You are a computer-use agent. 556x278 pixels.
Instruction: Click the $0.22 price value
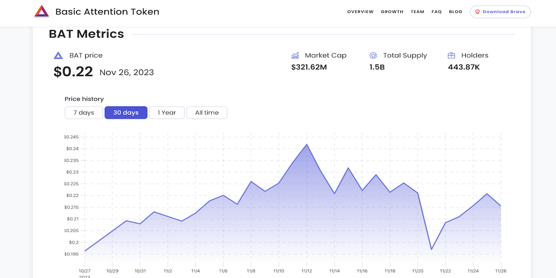coord(73,71)
